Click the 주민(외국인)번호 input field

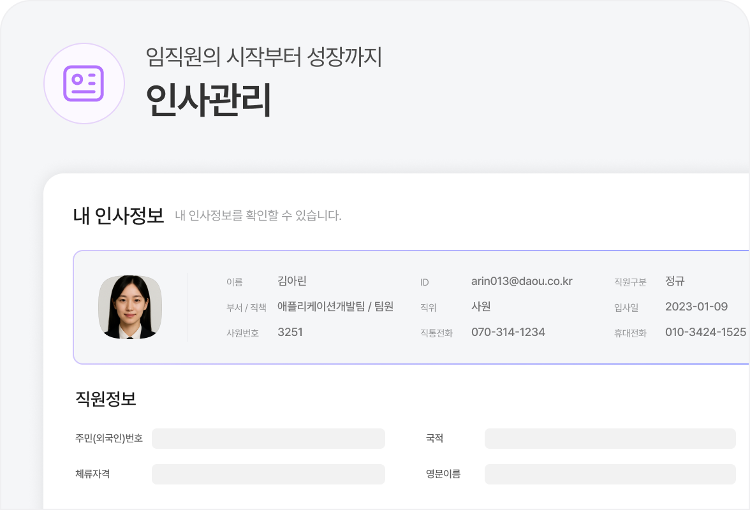tap(268, 439)
